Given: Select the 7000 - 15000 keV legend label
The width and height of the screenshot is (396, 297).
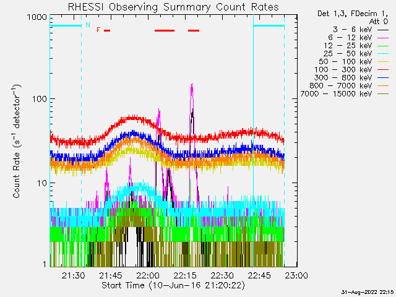Looking at the screenshot, I should pyautogui.click(x=336, y=94).
